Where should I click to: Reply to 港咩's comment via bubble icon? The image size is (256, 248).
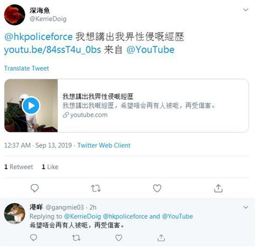[34, 238]
